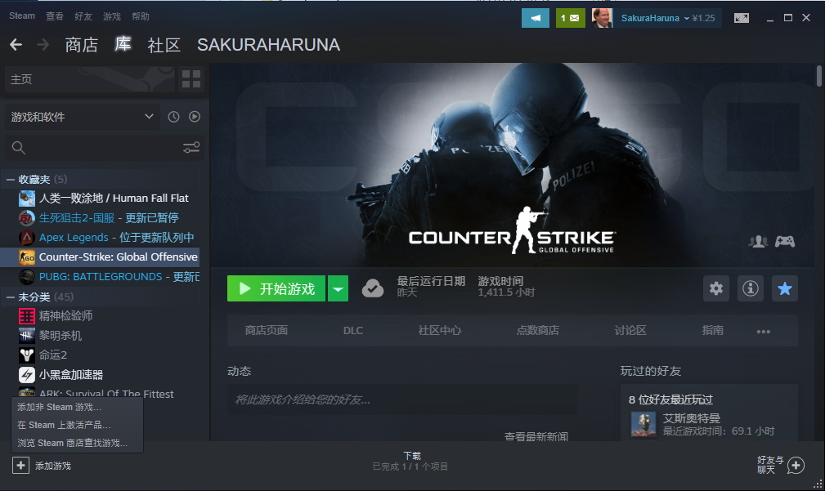
Task: Collapse the 收藏夹 category
Action: pyautogui.click(x=11, y=179)
